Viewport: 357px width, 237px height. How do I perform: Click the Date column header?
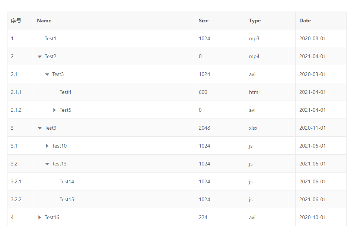tap(305, 20)
